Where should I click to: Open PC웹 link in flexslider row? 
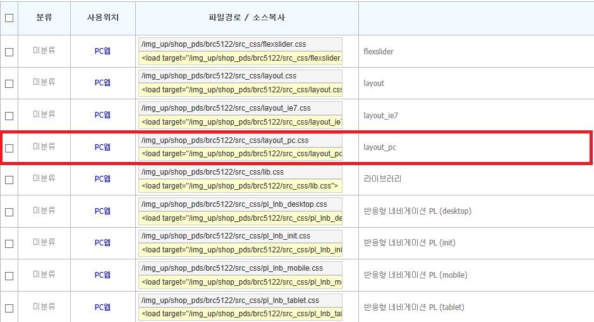[x=102, y=51]
